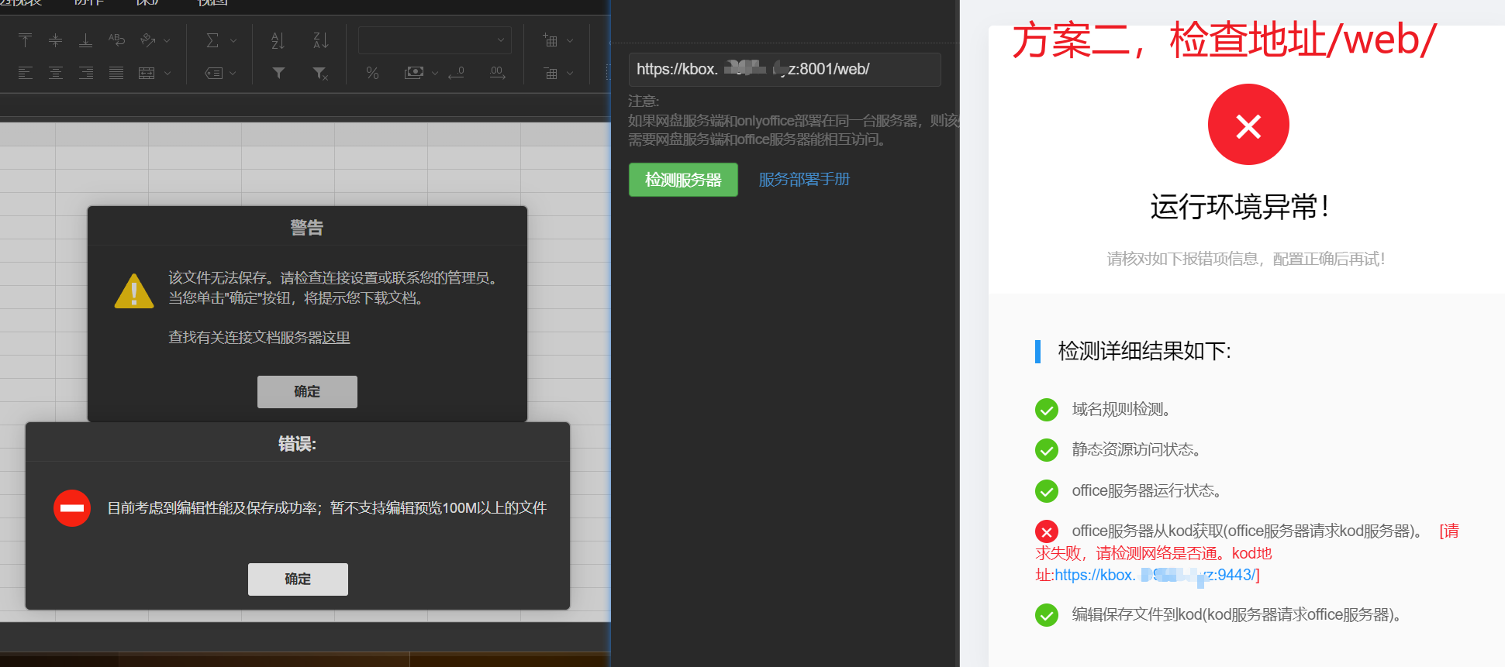Expand insert cells dropdown arrow
This screenshot has height=667, width=1505.
570,40
